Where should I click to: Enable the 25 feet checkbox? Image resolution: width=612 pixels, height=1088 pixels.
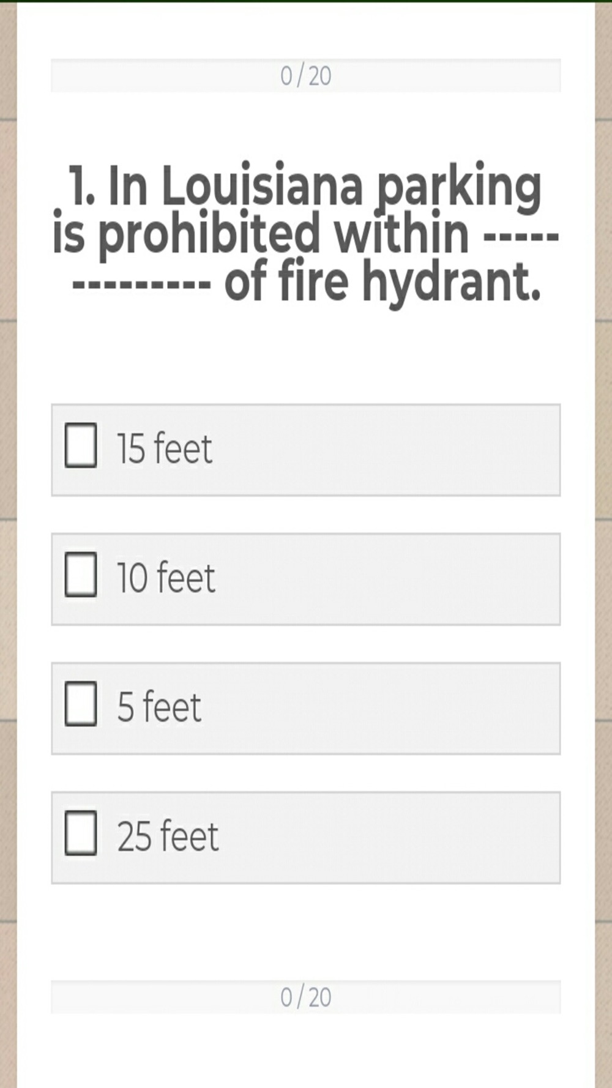point(81,832)
